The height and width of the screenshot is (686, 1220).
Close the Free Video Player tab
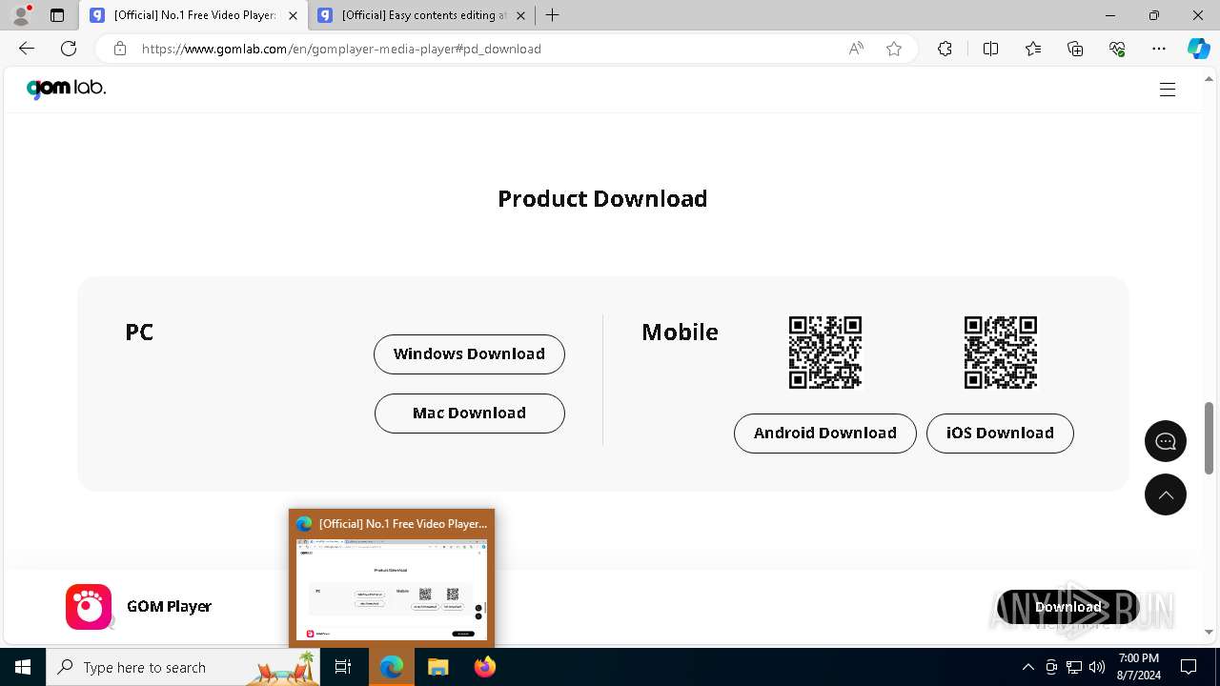point(293,15)
